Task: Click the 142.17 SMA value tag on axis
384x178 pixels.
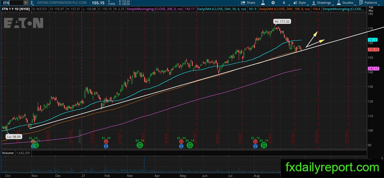Action: pyautogui.click(x=373, y=68)
